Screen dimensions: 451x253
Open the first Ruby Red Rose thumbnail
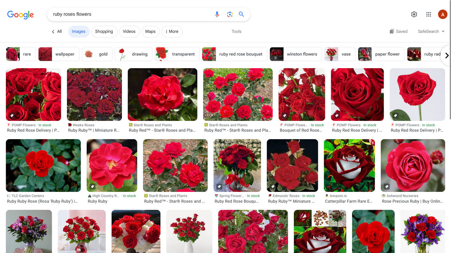pos(33,94)
